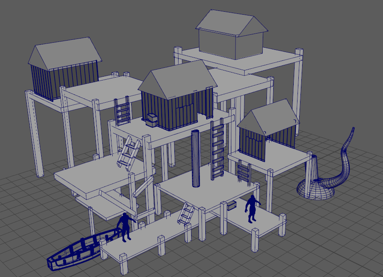This screenshot has height=277, width=383.
Task: Select the short ladder on the long dock
Action: coord(186,214)
